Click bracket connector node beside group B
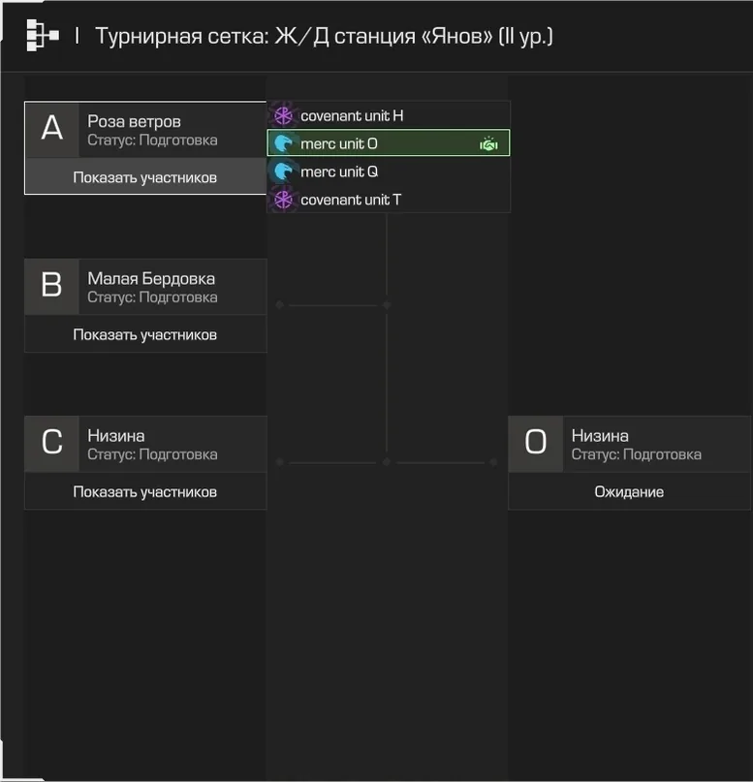 pos(280,304)
